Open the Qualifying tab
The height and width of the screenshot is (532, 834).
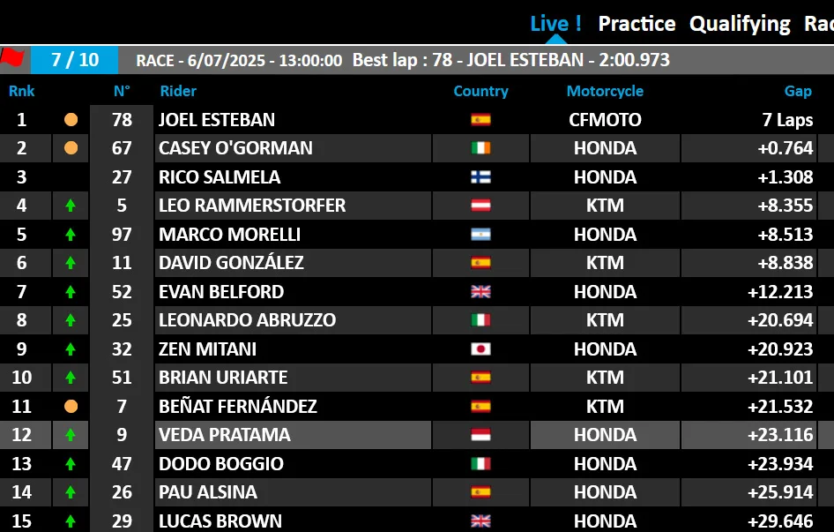(x=740, y=24)
